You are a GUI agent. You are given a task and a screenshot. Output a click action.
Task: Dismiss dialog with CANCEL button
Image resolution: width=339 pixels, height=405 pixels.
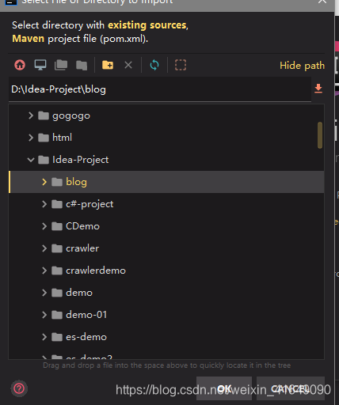pos(291,388)
